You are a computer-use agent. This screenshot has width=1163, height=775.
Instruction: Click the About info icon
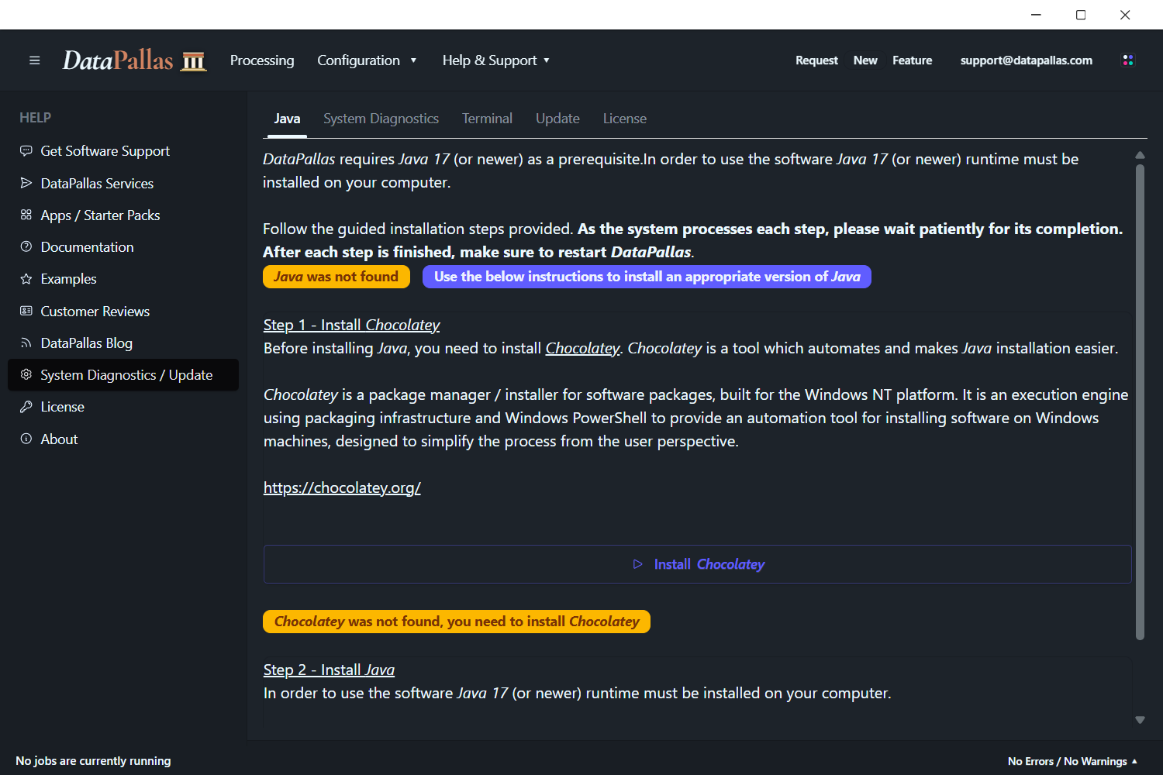(x=26, y=439)
